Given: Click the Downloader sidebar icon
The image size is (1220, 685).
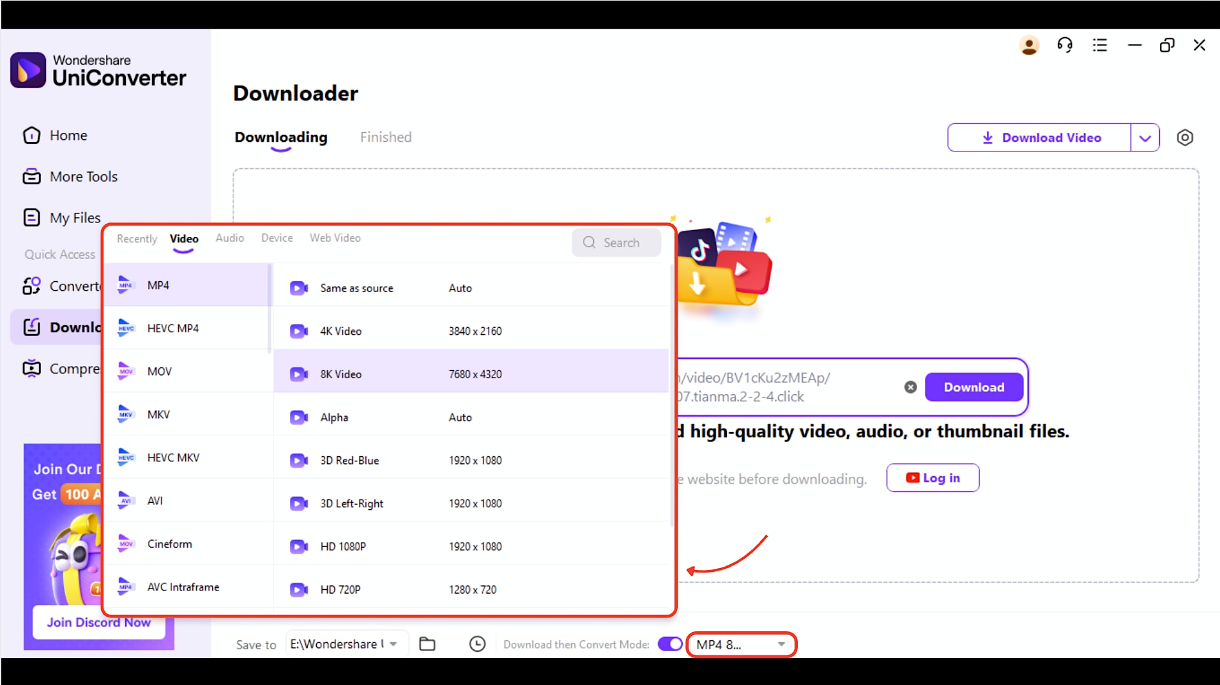Looking at the screenshot, I should click(x=31, y=327).
